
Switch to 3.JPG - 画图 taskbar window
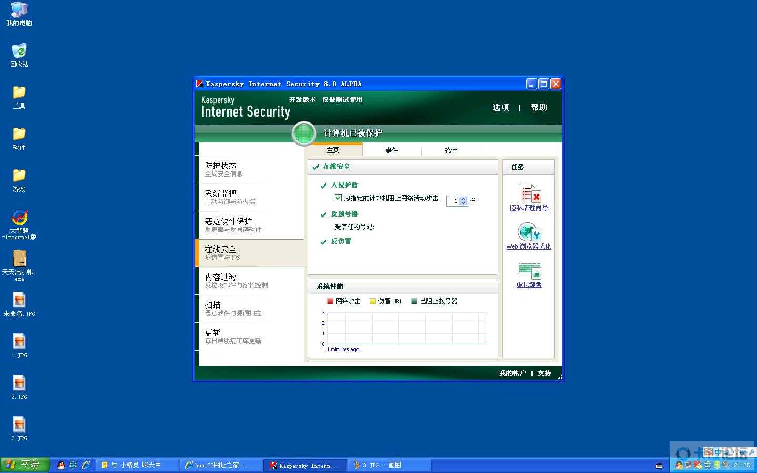click(389, 465)
